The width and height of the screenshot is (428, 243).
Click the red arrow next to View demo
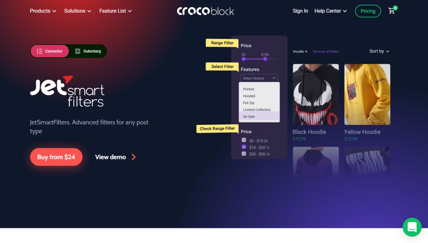pyautogui.click(x=133, y=157)
